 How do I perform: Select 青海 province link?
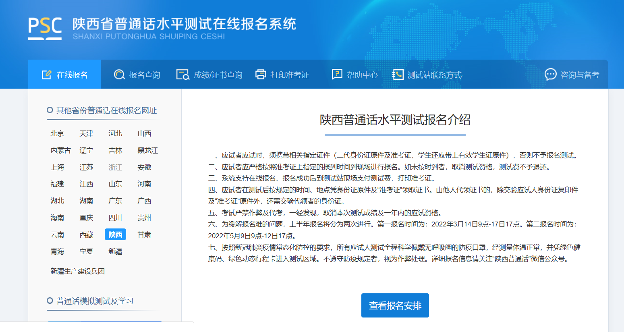click(x=57, y=251)
